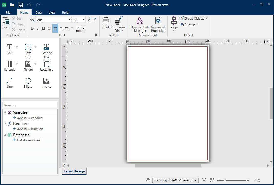Toggle italic formatting
Screen dimensions: 274x185
coord(38,28)
